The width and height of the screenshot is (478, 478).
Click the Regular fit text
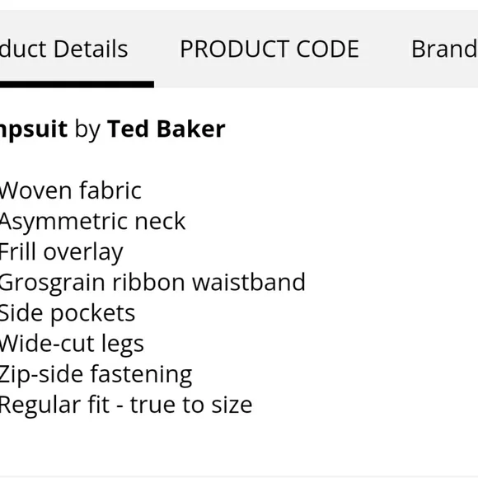coord(54,405)
